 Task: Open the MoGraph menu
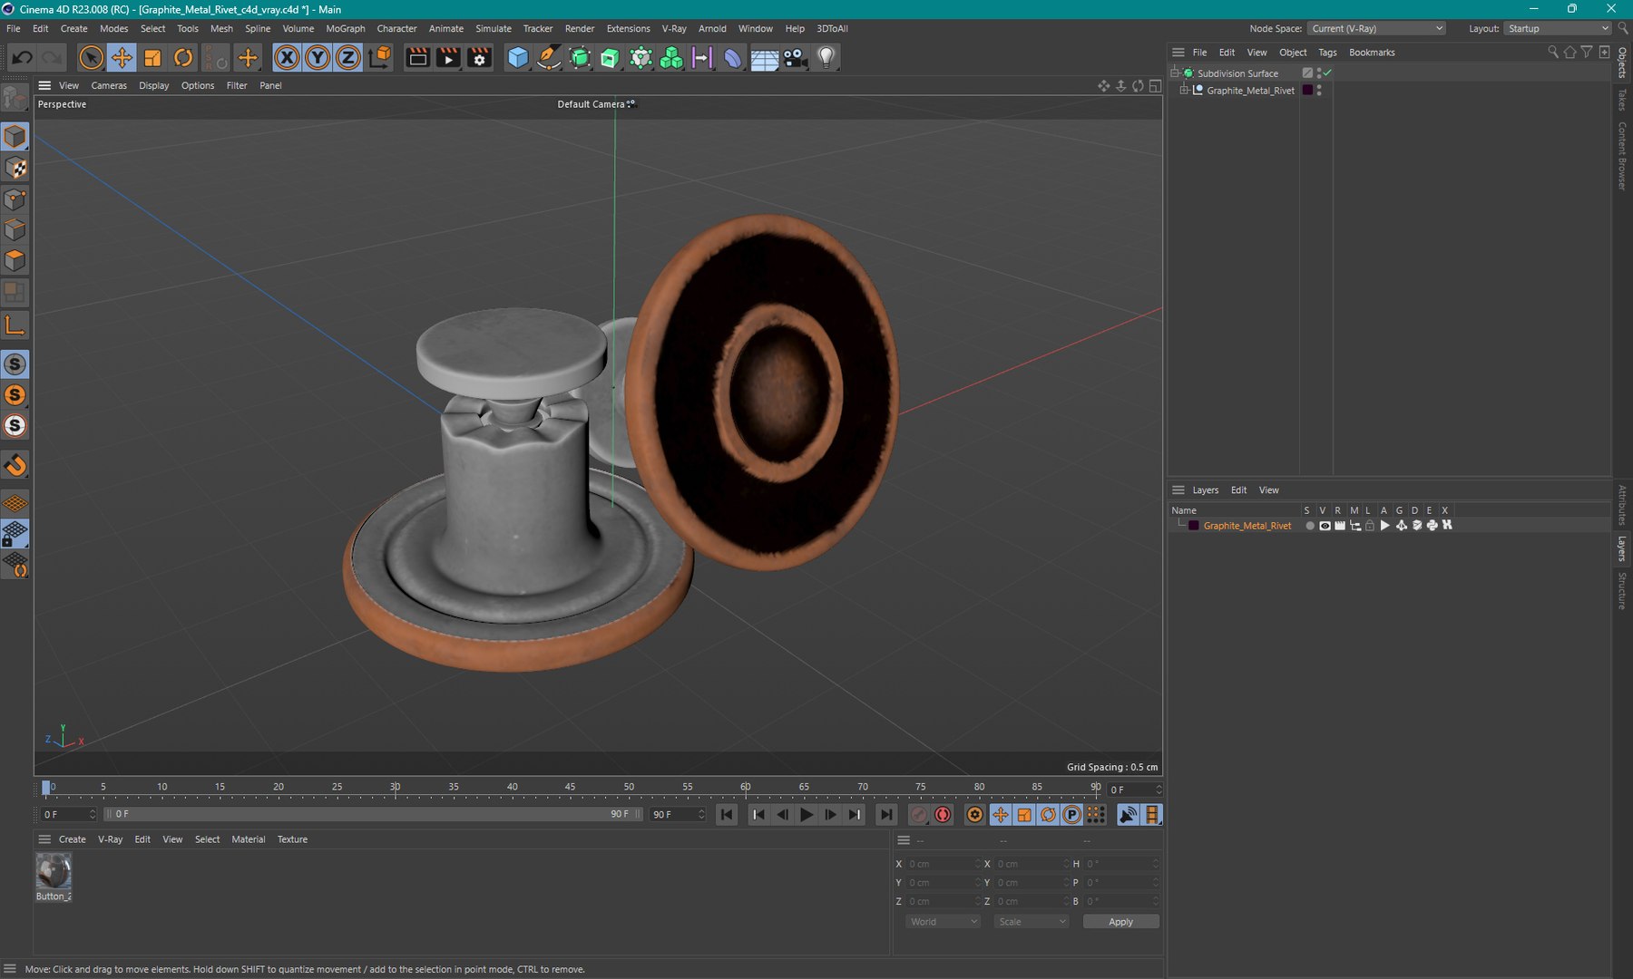[346, 29]
